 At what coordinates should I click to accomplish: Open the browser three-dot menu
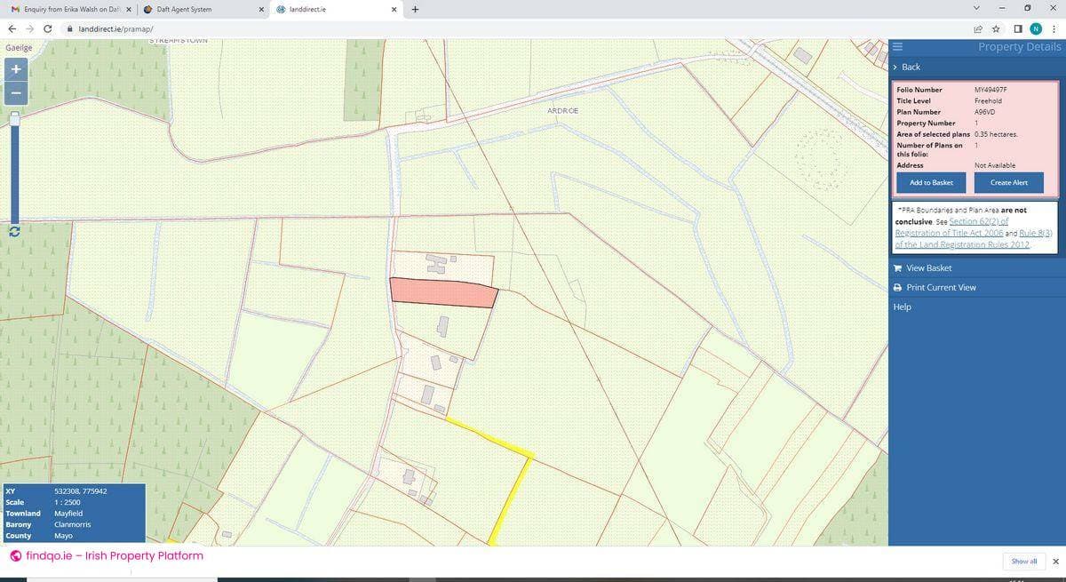point(1054,28)
